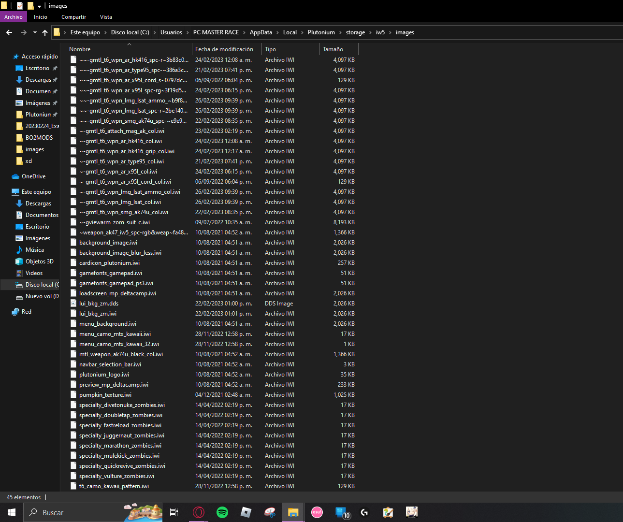Image resolution: width=623 pixels, height=522 pixels.
Task: Open Objetos 3D in navigation pane
Action: [x=34, y=261]
